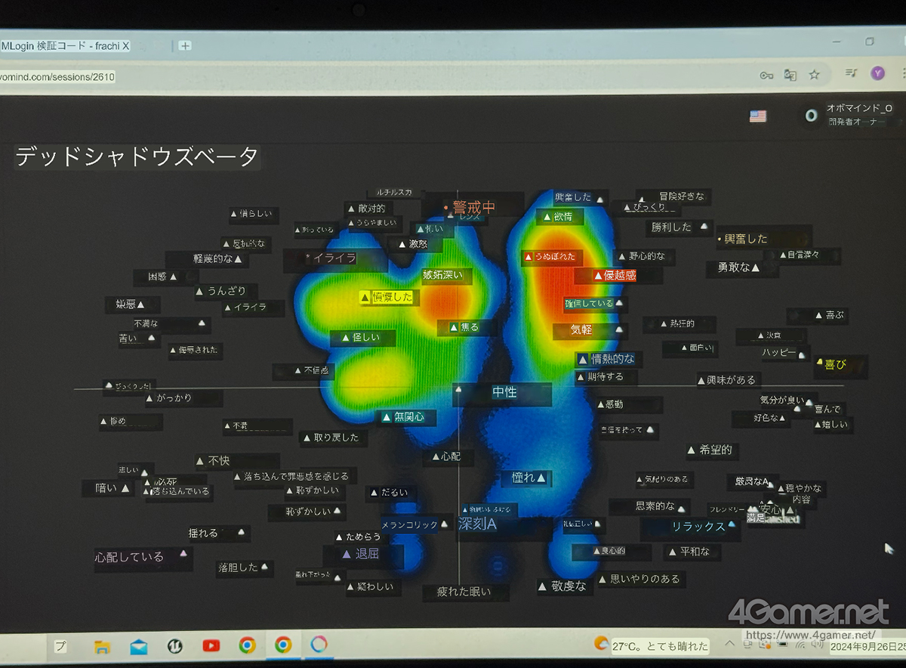This screenshot has height=668, width=906.
Task: Select the 野心的な marker
Action: click(x=642, y=256)
